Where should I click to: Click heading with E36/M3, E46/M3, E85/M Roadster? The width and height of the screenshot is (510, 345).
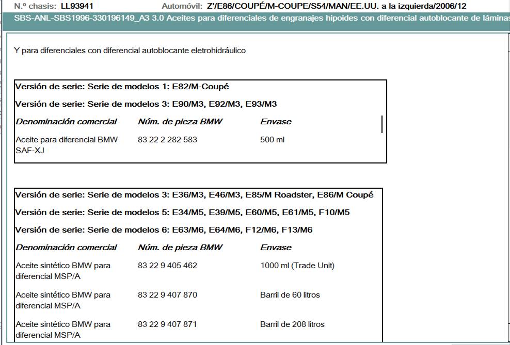[x=195, y=195]
